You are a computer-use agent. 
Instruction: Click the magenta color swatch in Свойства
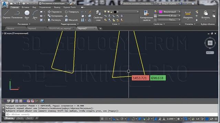[161, 12]
